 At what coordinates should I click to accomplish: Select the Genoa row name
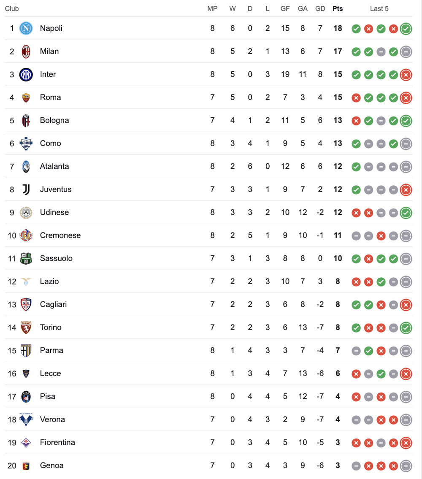[x=51, y=465]
